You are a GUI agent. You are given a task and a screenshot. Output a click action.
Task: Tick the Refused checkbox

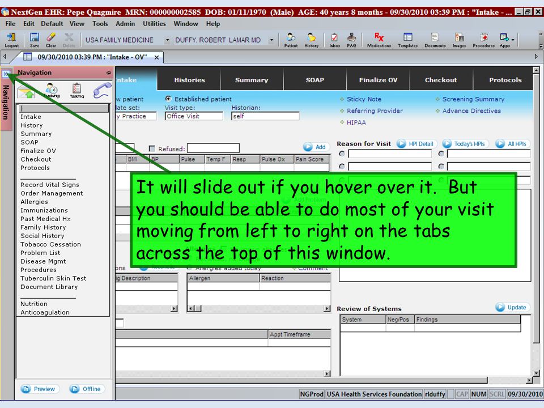(152, 148)
